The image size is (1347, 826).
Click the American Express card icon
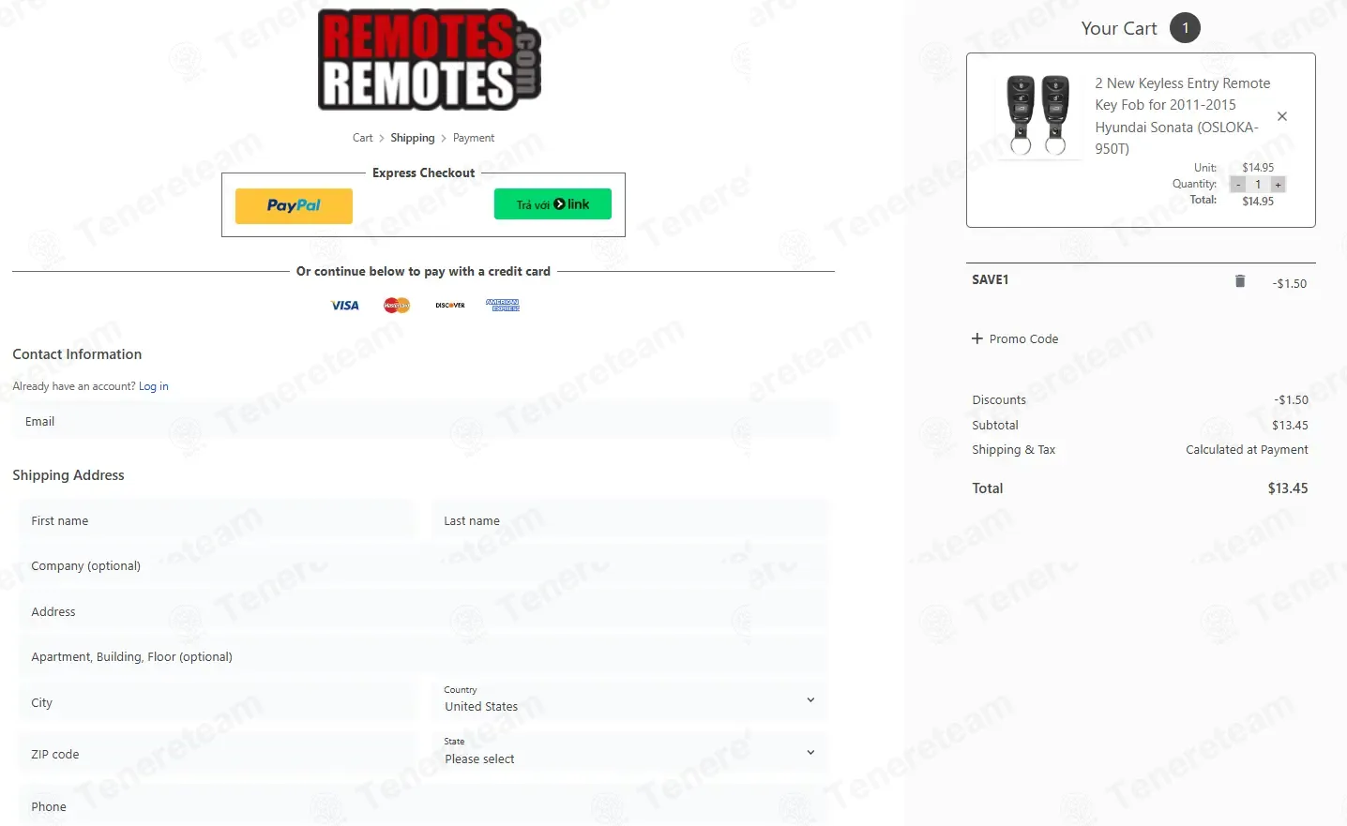503,306
